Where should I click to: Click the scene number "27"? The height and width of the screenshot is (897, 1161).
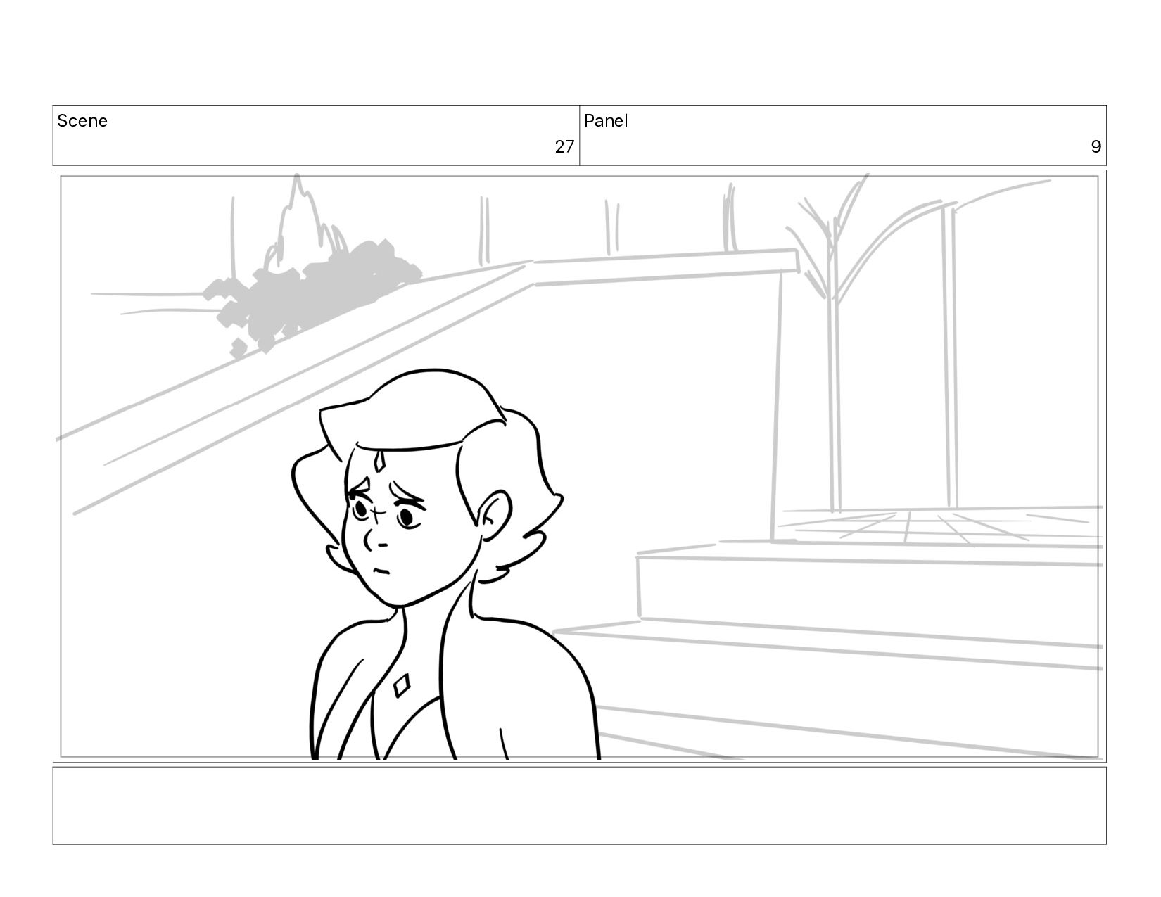[564, 147]
